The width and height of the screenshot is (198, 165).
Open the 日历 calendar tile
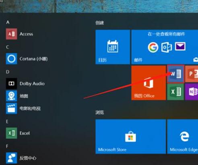click(x=113, y=47)
